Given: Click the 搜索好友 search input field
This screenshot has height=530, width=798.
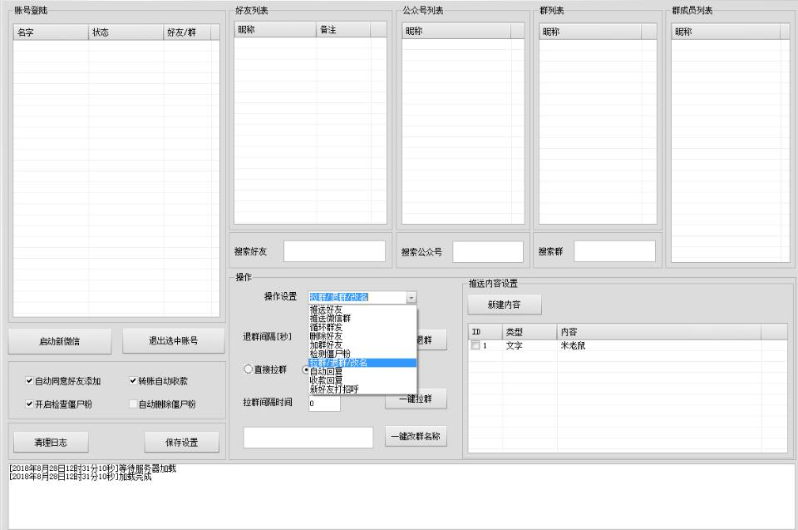Looking at the screenshot, I should 334,251.
